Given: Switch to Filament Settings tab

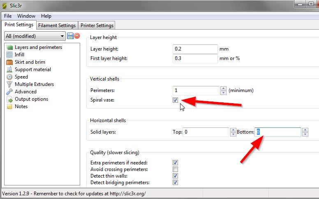Looking at the screenshot, I should coord(57,25).
